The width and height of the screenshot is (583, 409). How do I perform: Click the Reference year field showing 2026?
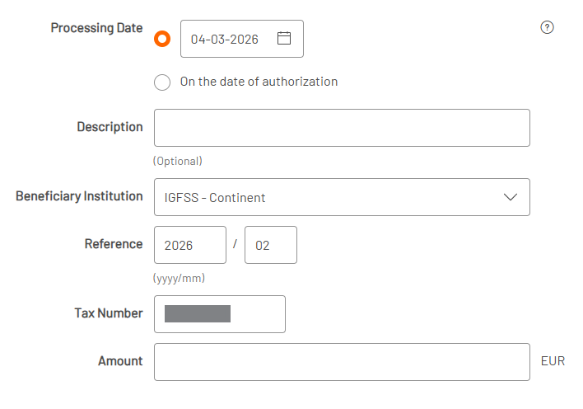189,245
